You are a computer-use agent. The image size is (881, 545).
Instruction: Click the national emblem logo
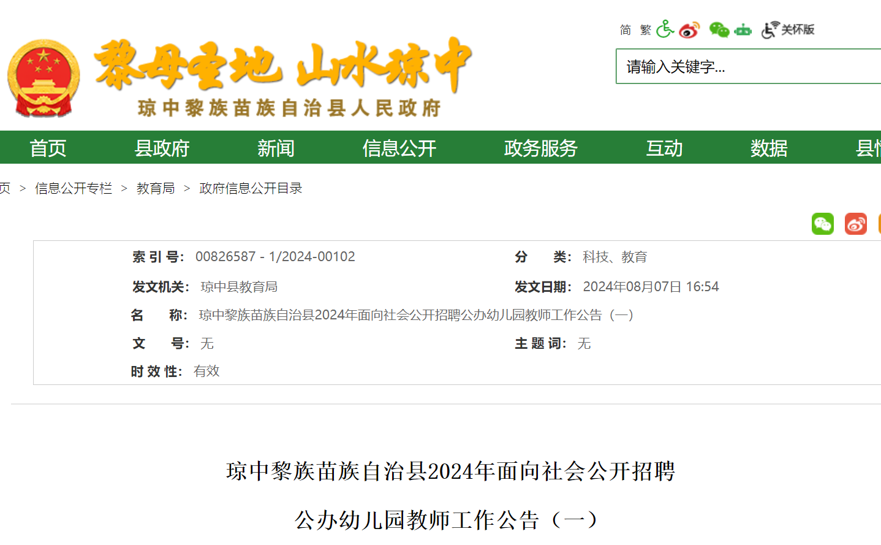coord(43,78)
